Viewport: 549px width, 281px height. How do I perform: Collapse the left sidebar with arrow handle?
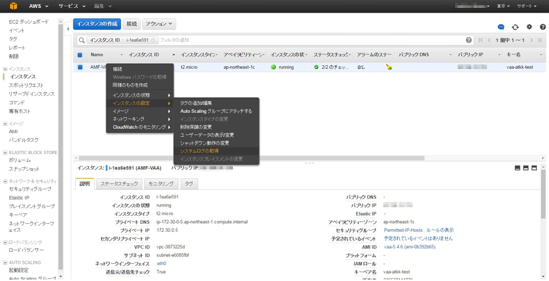pyautogui.click(x=68, y=29)
